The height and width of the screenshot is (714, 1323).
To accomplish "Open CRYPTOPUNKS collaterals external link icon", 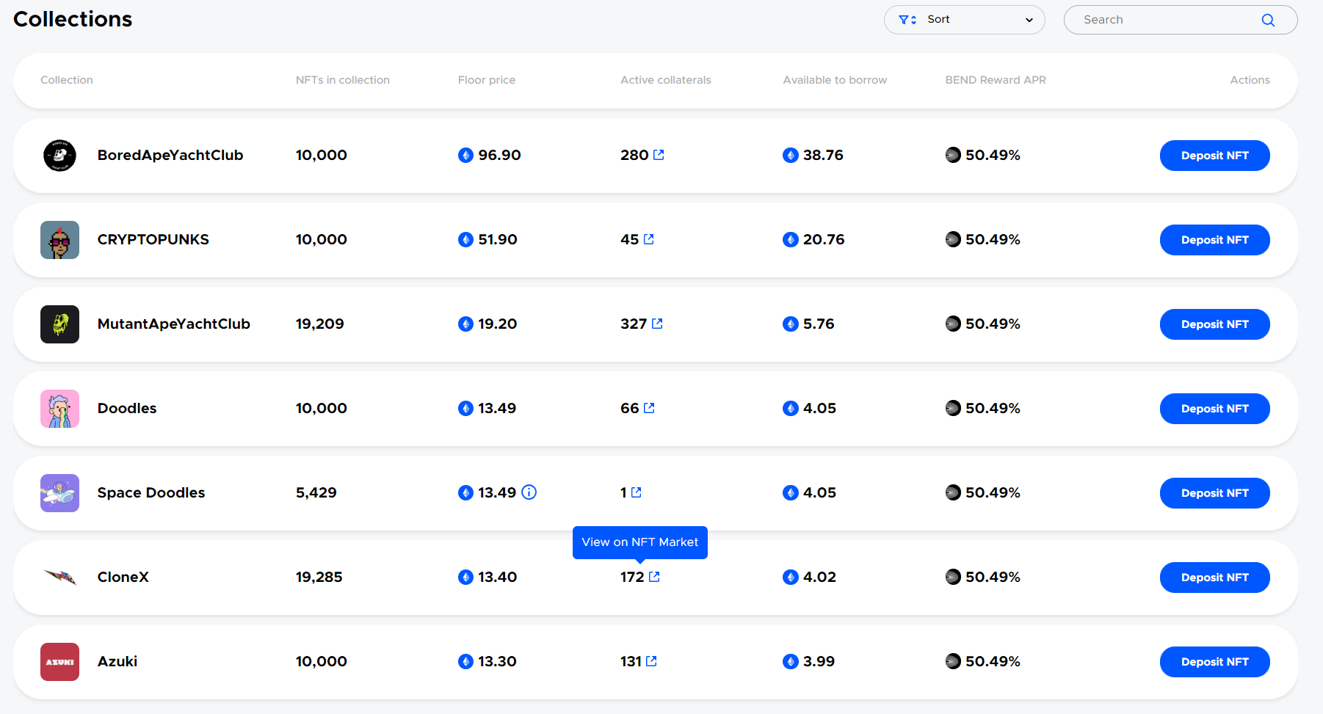I will [x=648, y=239].
